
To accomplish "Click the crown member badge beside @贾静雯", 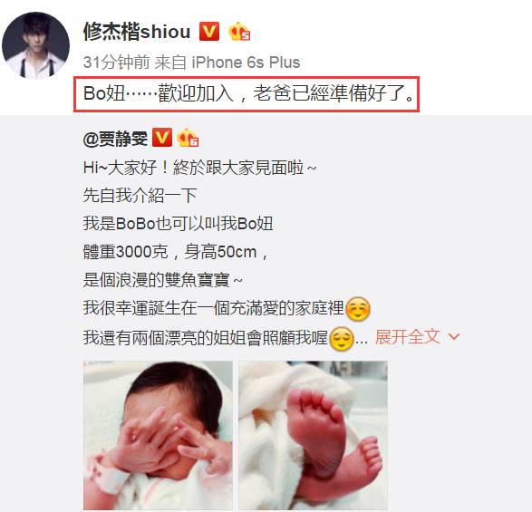I will point(188,138).
